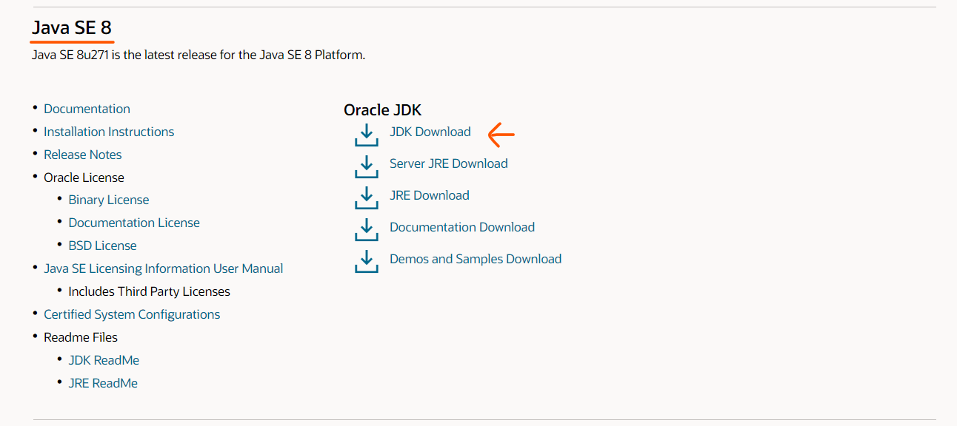Click the download icon beside JDK Download
The height and width of the screenshot is (426, 957).
click(x=367, y=135)
